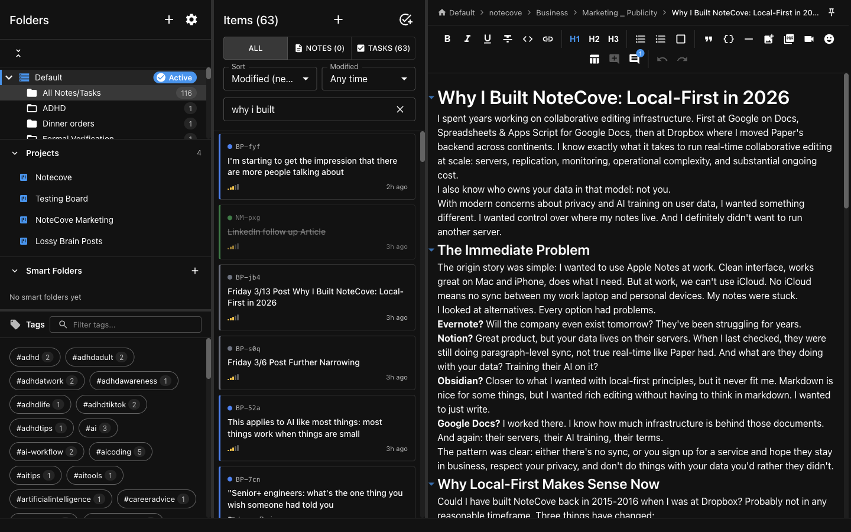Collapse the 'Why I Built NoteCove' heading section

[x=431, y=98]
